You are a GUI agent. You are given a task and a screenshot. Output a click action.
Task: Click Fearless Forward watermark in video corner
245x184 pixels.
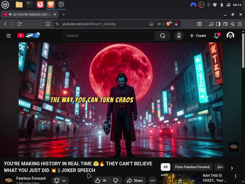click(234, 147)
